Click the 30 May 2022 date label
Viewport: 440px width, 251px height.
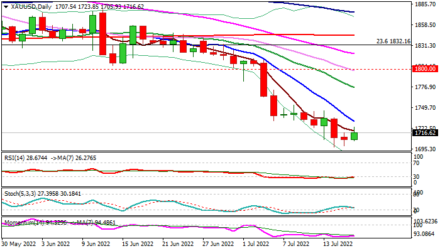[18, 243]
